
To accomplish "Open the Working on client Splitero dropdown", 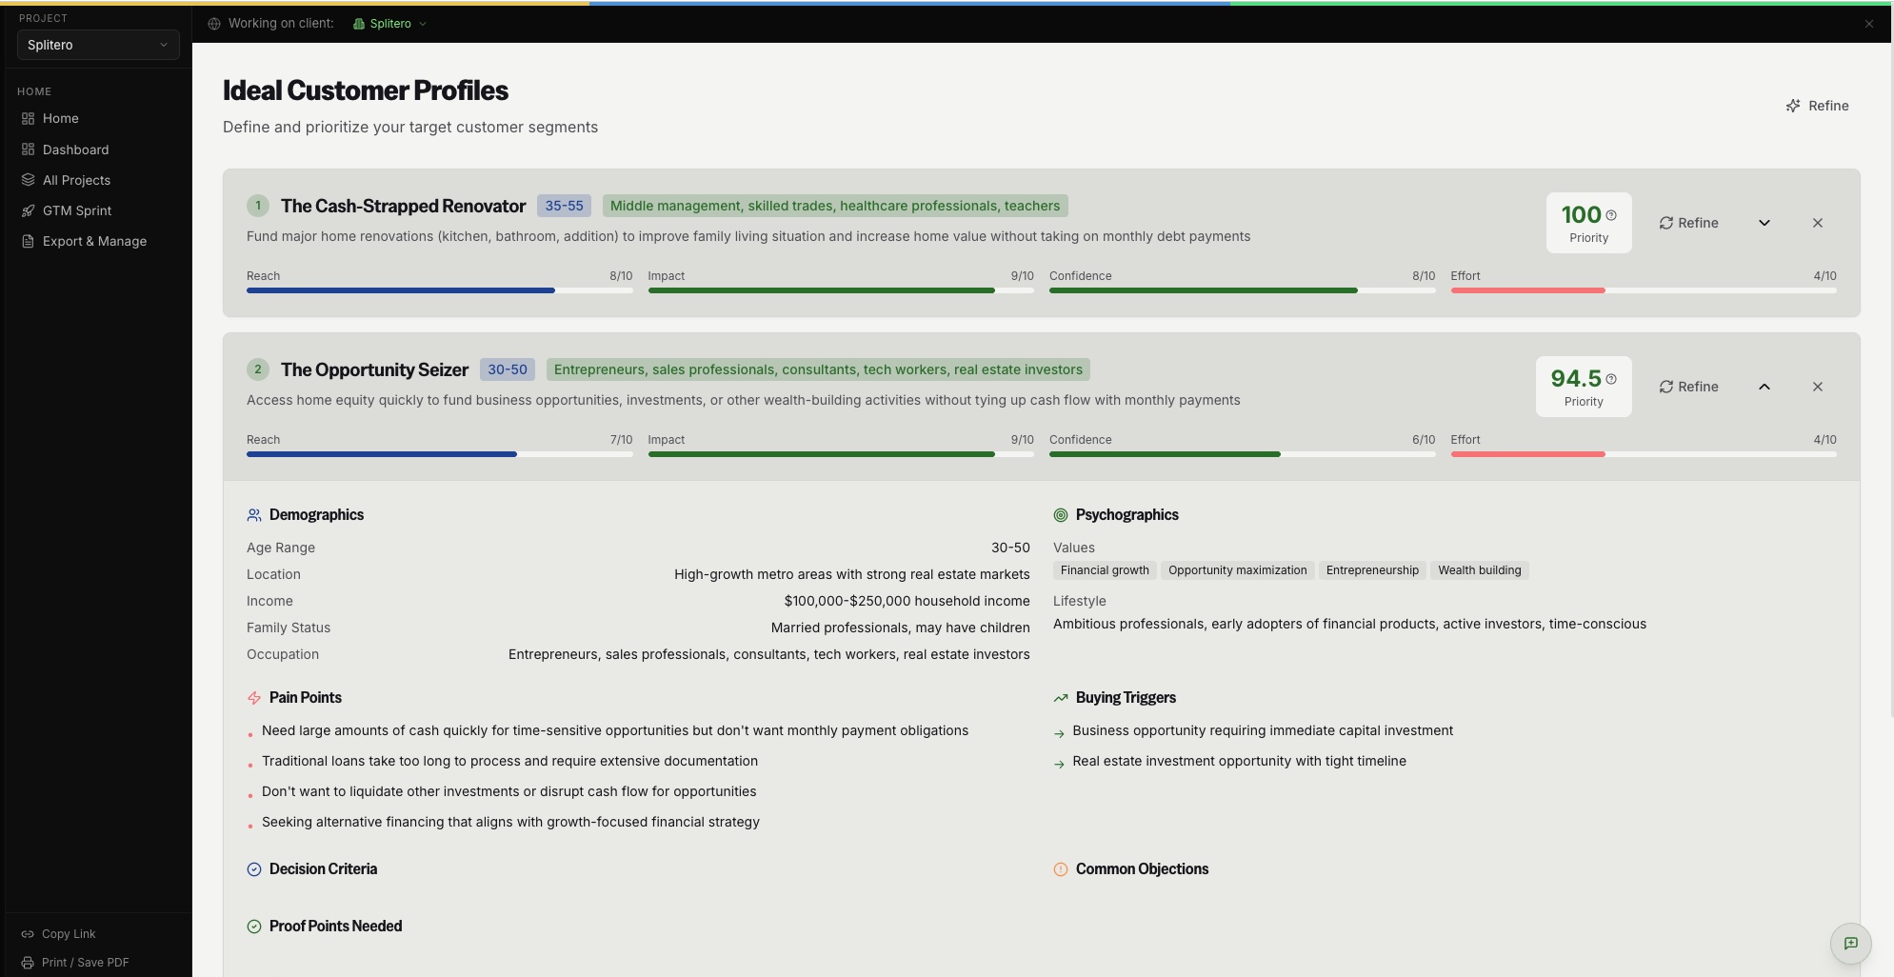I will click(x=389, y=24).
